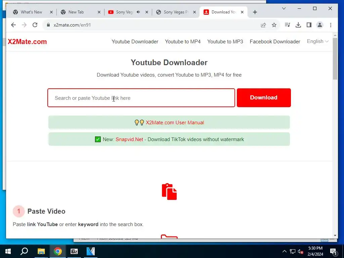The width and height of the screenshot is (344, 258).
Task: Click the red paste clipboard icon
Action: pyautogui.click(x=169, y=191)
